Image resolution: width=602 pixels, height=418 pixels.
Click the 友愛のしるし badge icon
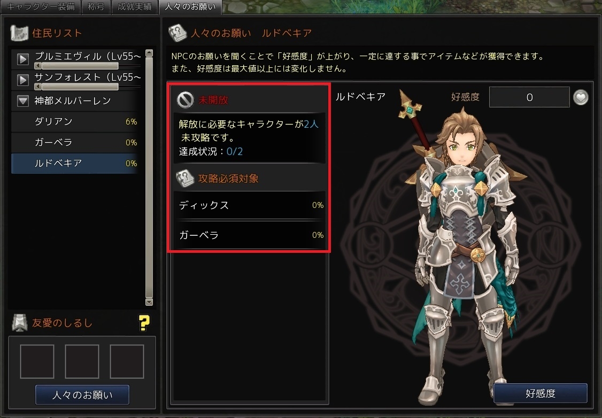click(20, 323)
